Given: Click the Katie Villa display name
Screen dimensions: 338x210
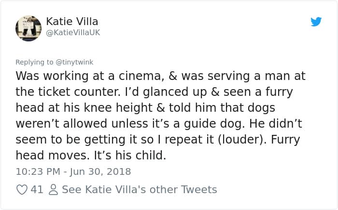Looking at the screenshot, I should [x=73, y=21].
